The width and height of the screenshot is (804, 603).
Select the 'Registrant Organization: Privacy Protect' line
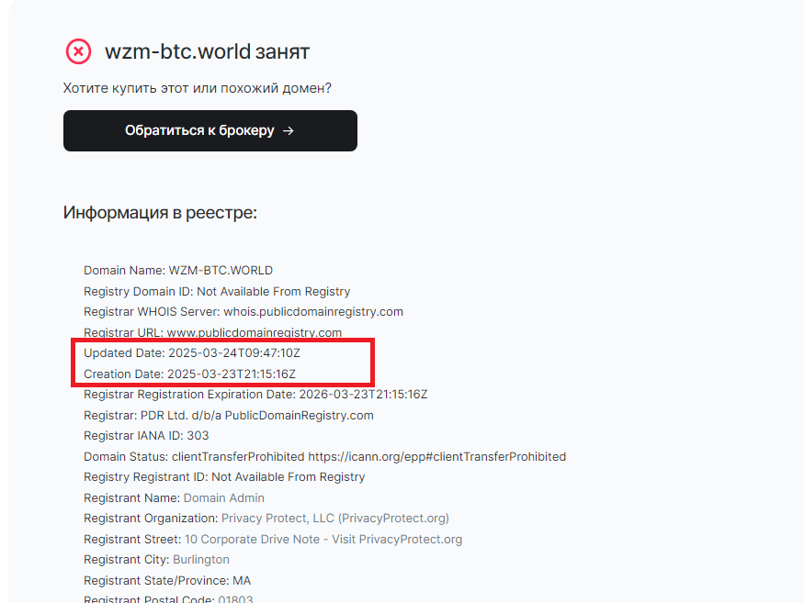tap(266, 519)
